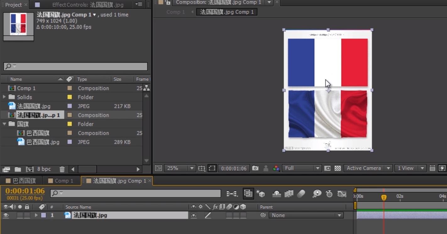Viewport: 447px width, 234px height.
Task: Click the Create New Composition icon
Action: tap(30, 169)
